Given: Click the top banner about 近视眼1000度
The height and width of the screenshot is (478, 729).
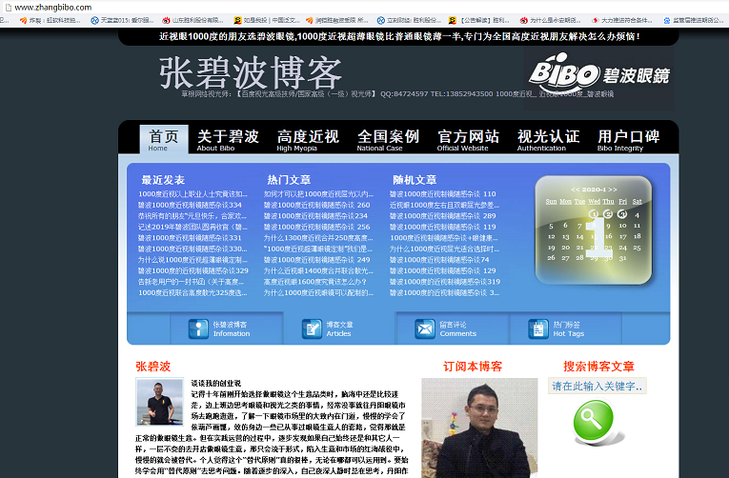Looking at the screenshot, I should pyautogui.click(x=399, y=36).
